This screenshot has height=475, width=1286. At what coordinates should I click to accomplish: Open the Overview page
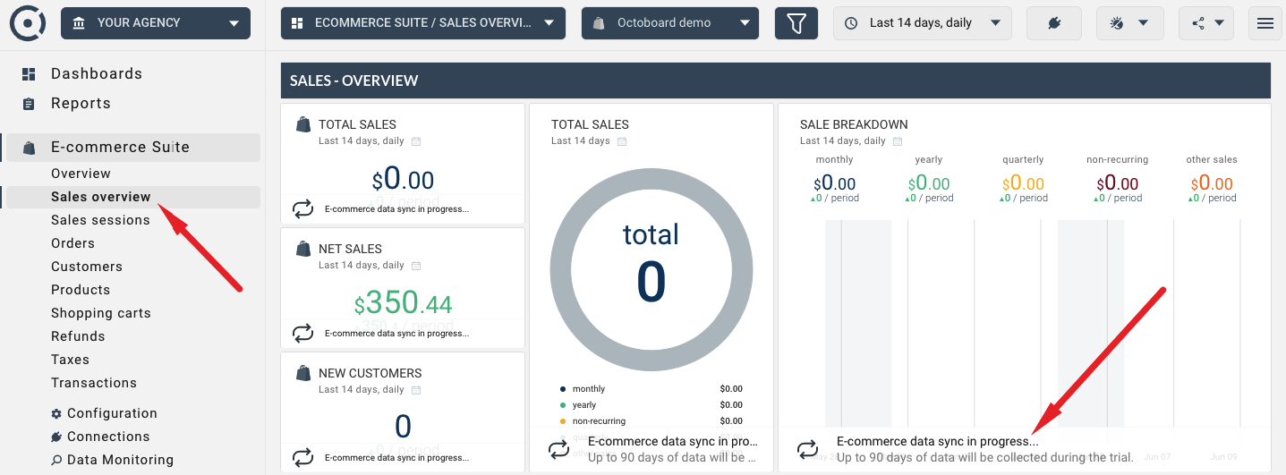click(x=81, y=174)
